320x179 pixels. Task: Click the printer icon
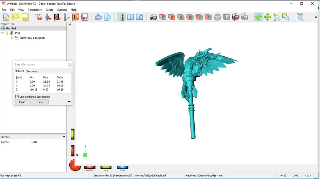98,17
